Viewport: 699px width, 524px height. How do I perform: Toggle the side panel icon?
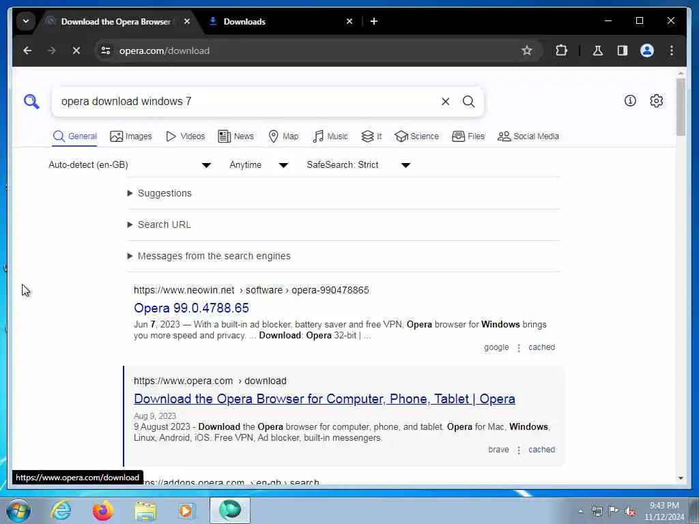coord(623,50)
